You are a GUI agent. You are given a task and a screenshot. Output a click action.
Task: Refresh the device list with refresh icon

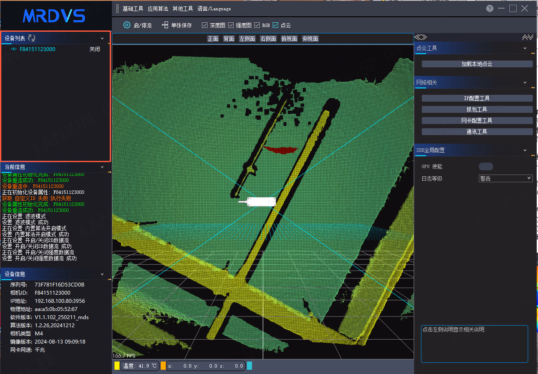(31, 38)
